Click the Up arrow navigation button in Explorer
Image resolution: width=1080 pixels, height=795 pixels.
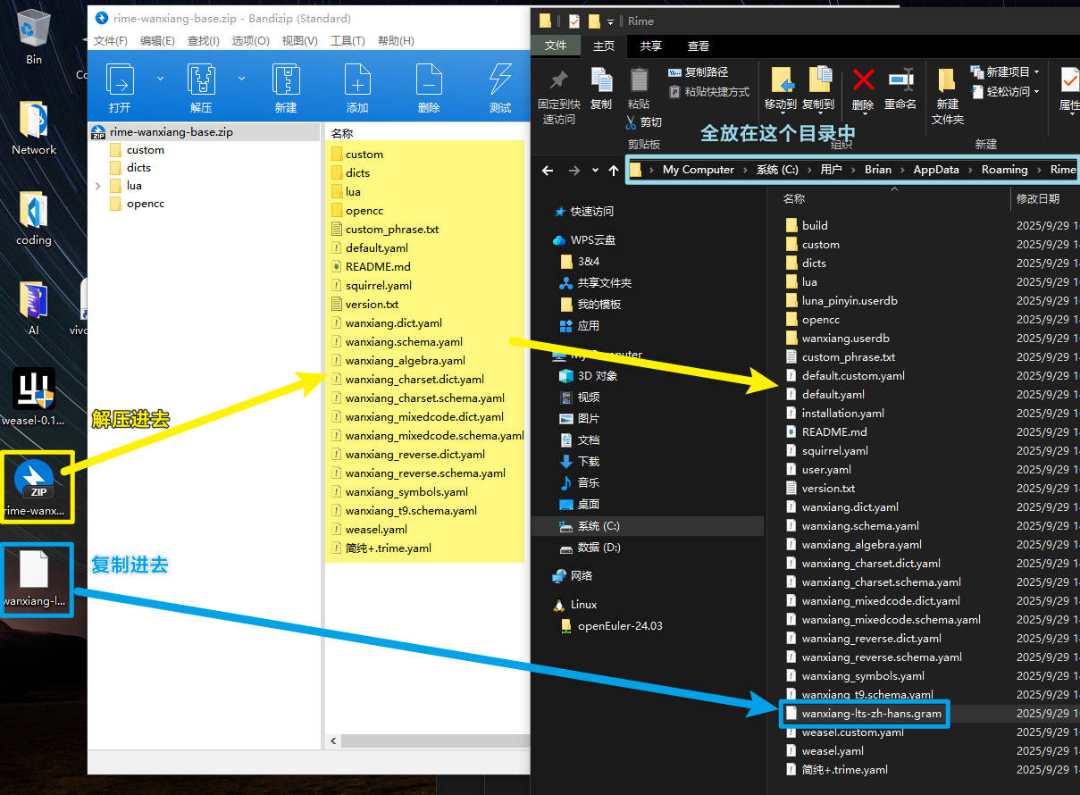click(x=613, y=170)
